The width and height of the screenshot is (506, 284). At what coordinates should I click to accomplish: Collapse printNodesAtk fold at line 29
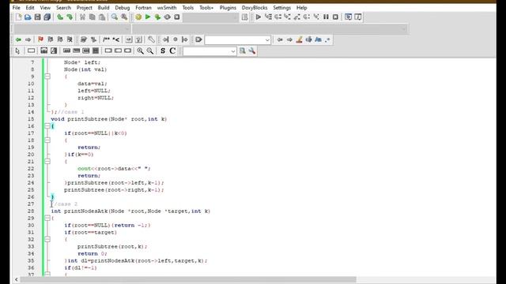[47, 219]
